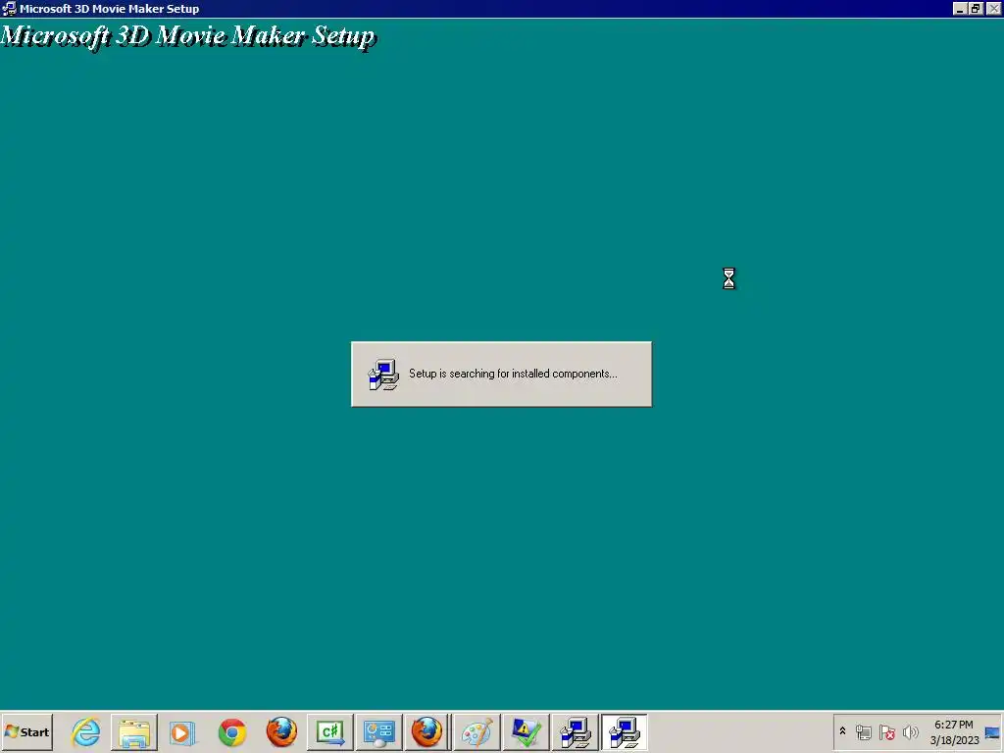The image size is (1004, 753).
Task: Click the Microsoft 3D Movie Maker Setup heading
Action: pos(187,36)
